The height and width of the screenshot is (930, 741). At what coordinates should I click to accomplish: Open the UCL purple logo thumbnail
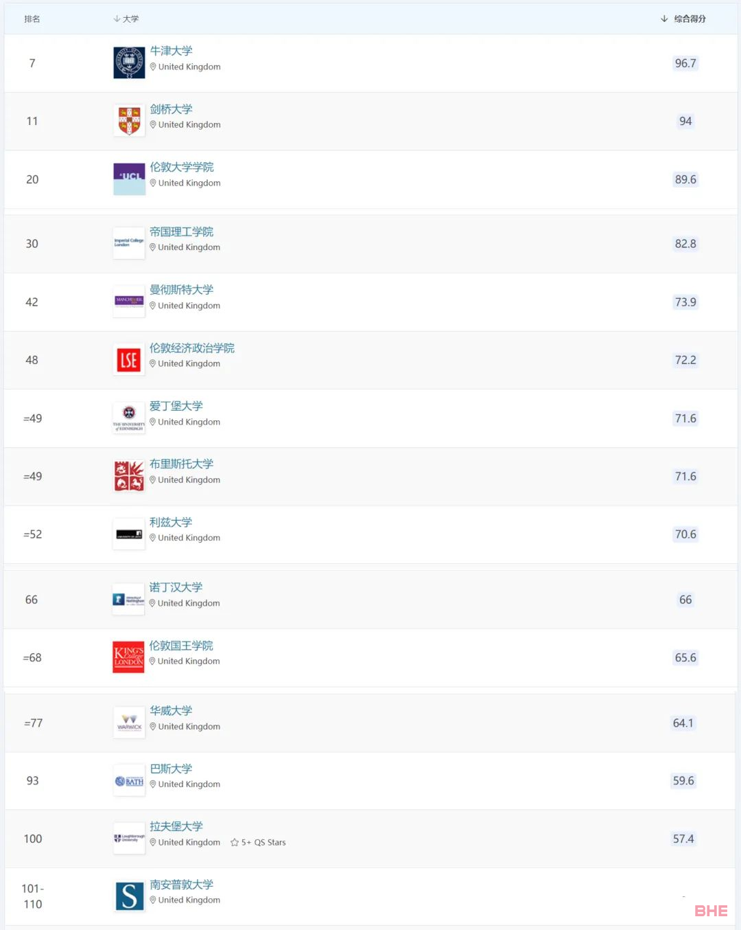tap(129, 179)
